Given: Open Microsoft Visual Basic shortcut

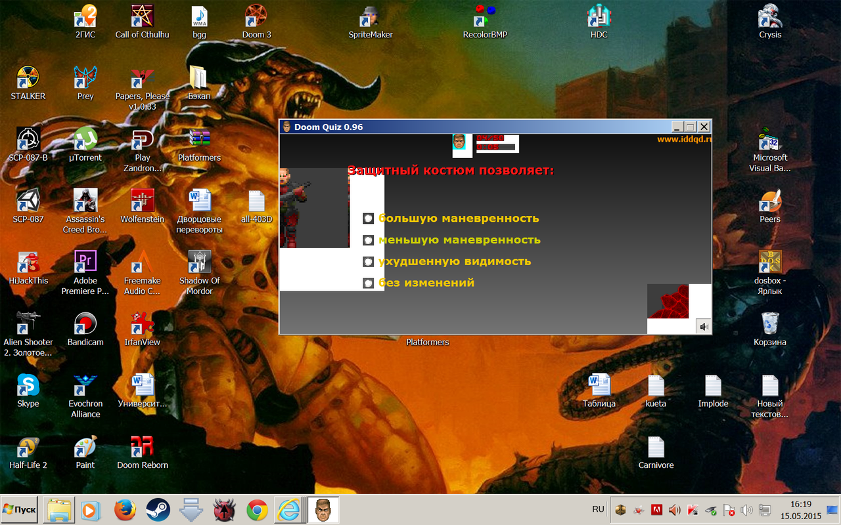Looking at the screenshot, I should coord(770,150).
